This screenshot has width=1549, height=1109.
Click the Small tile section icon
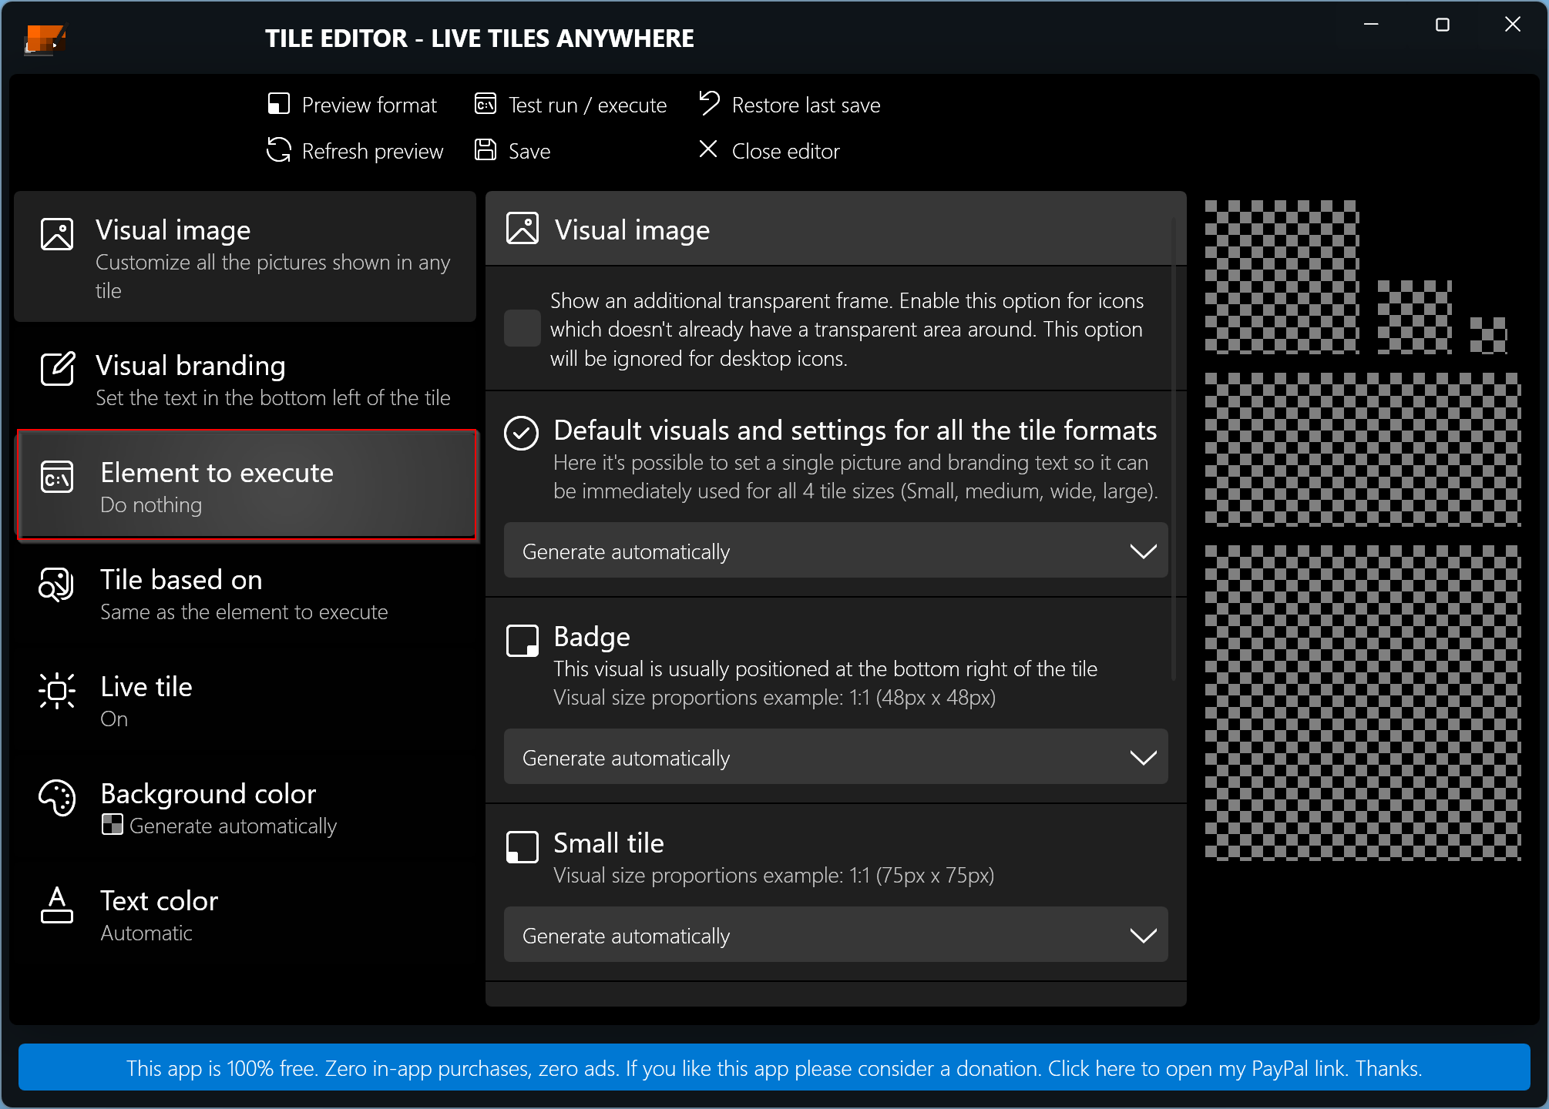pos(522,847)
